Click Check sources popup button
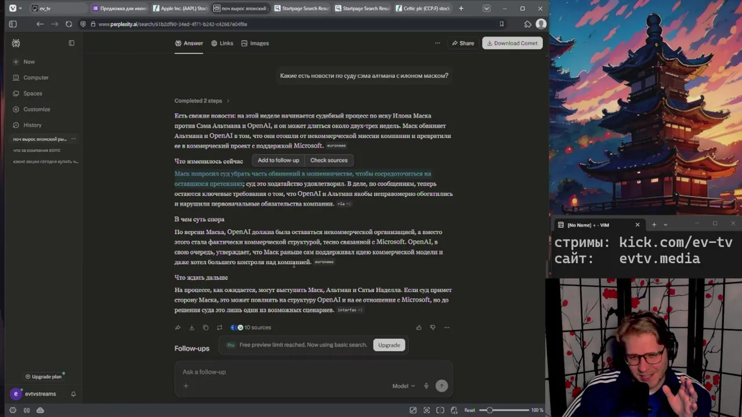 point(329,160)
